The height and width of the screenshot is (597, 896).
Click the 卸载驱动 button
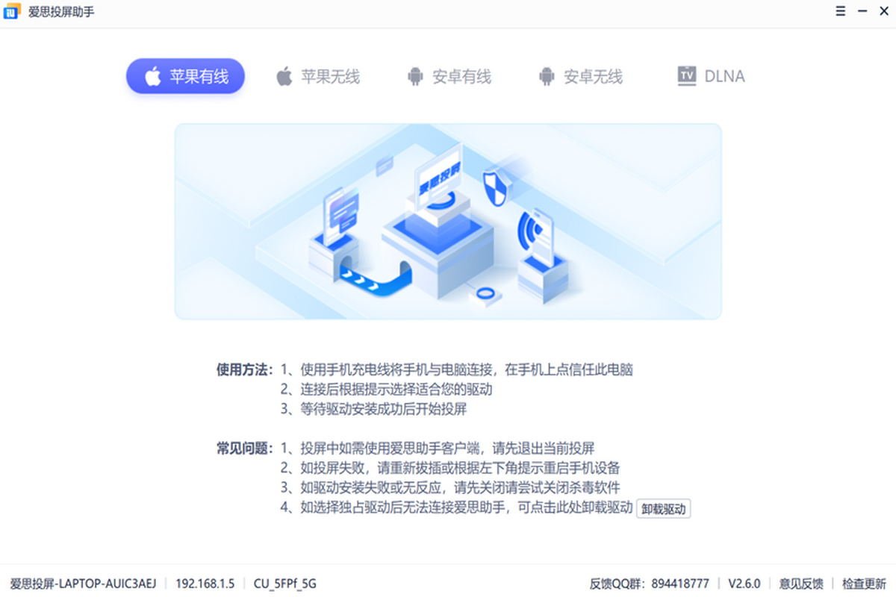pos(663,510)
